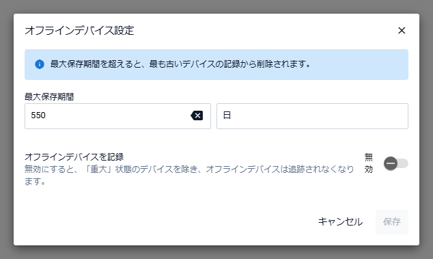Click the オフラインデバイス設定 dialog title
The width and height of the screenshot is (433, 259).
coord(79,31)
